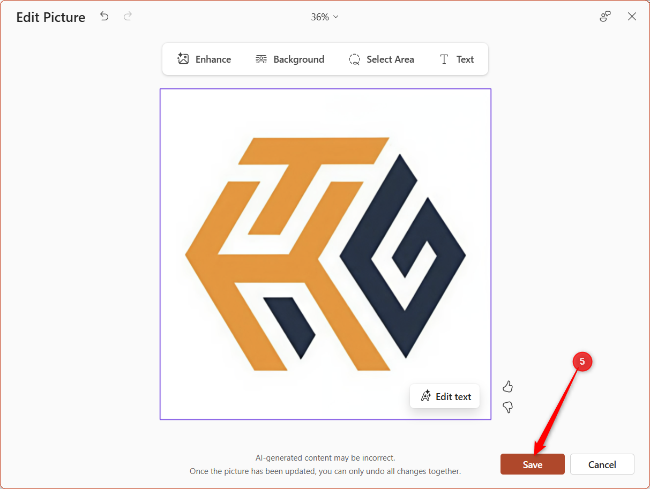Open the feedback icon in the title bar
Viewport: 650px width, 489px height.
coord(605,17)
